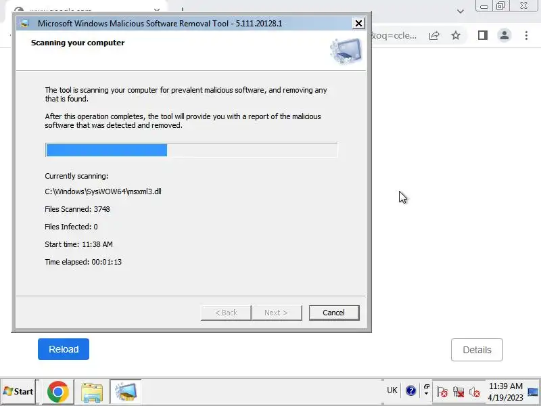The width and height of the screenshot is (541, 406).
Task: Click the 'Start time: 11:38 AM' text
Action: [x=78, y=244]
